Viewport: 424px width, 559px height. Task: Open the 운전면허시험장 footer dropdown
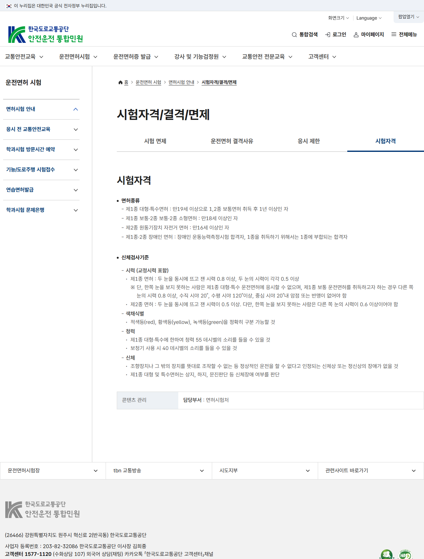pyautogui.click(x=53, y=471)
